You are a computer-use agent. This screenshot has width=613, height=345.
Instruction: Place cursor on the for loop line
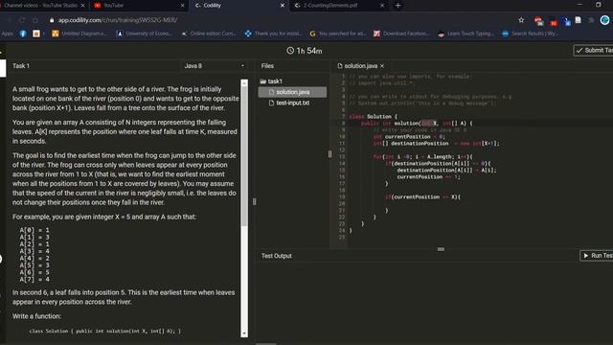[422, 156]
